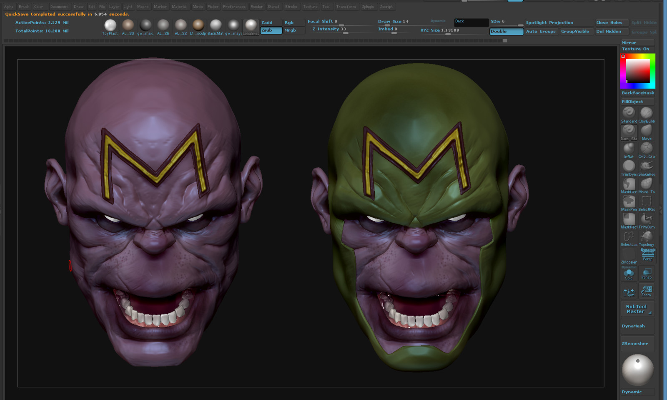Open the Brush menu

click(24, 7)
